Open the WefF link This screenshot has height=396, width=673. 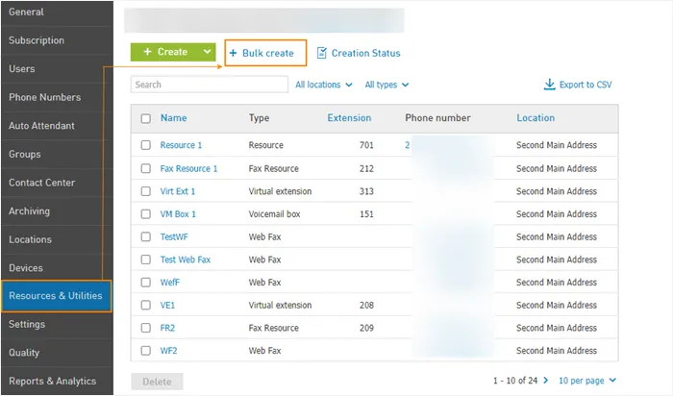pos(169,282)
